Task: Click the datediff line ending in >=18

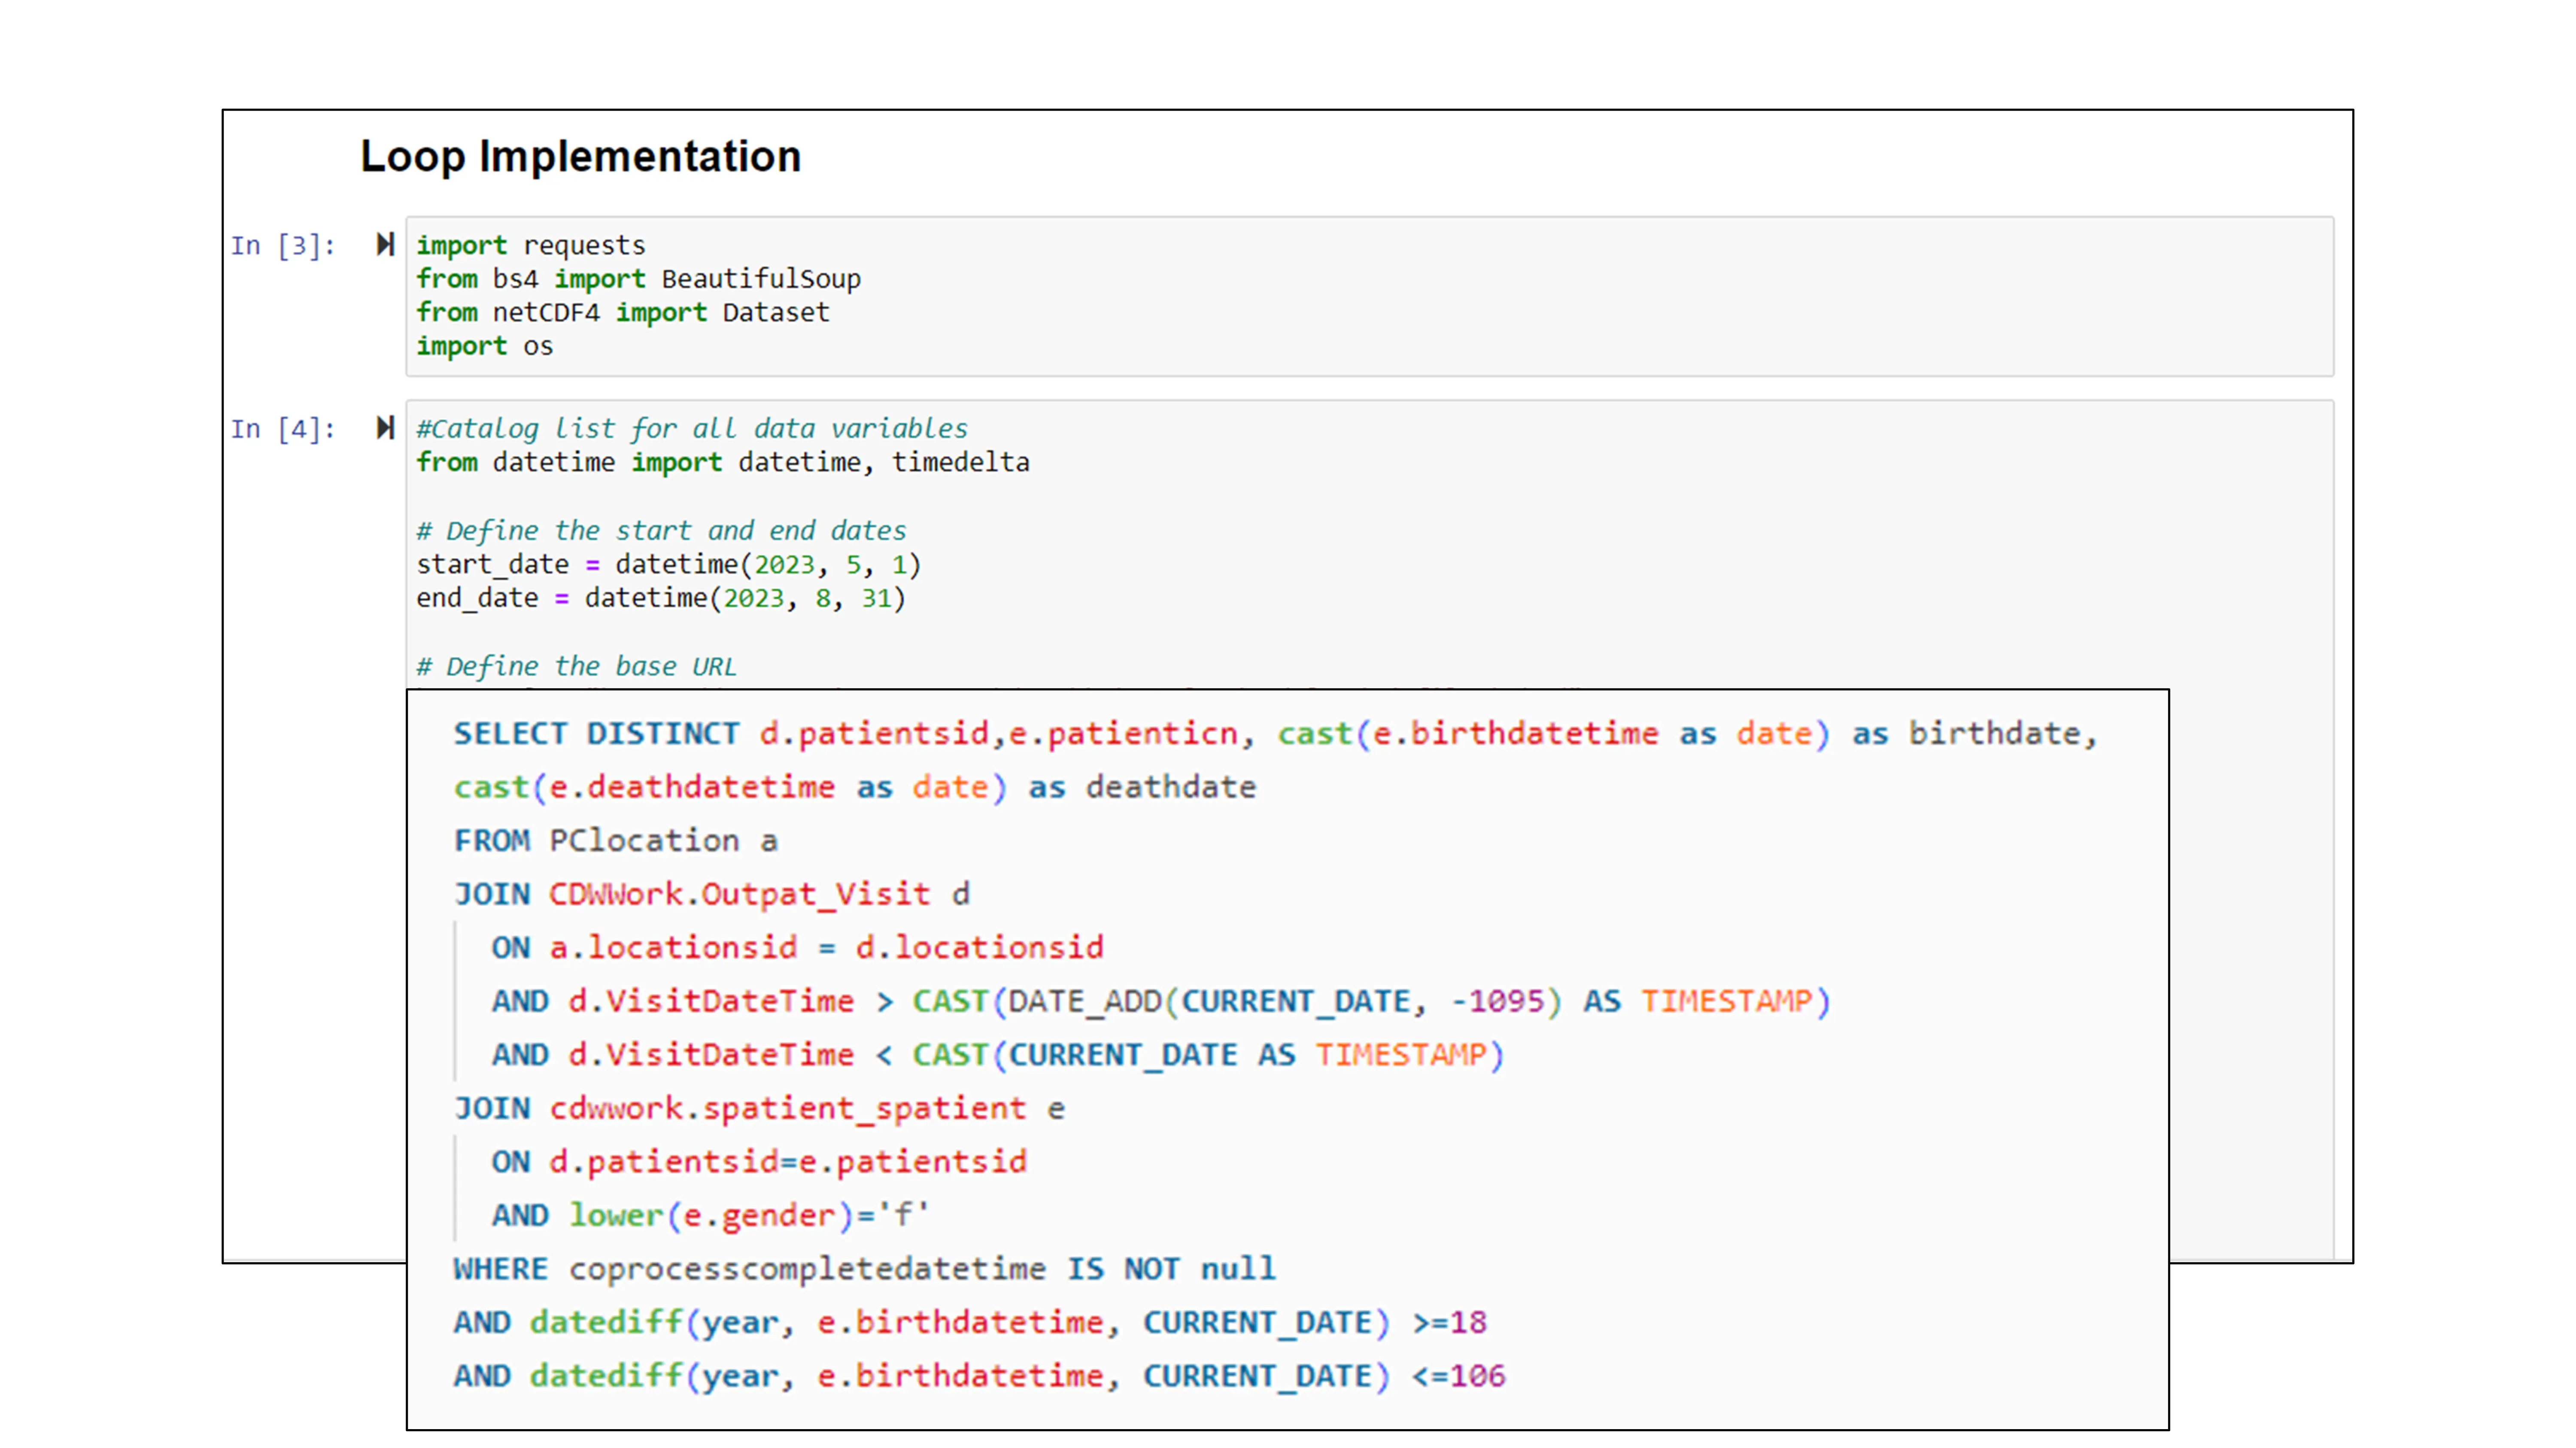Action: (x=970, y=1323)
